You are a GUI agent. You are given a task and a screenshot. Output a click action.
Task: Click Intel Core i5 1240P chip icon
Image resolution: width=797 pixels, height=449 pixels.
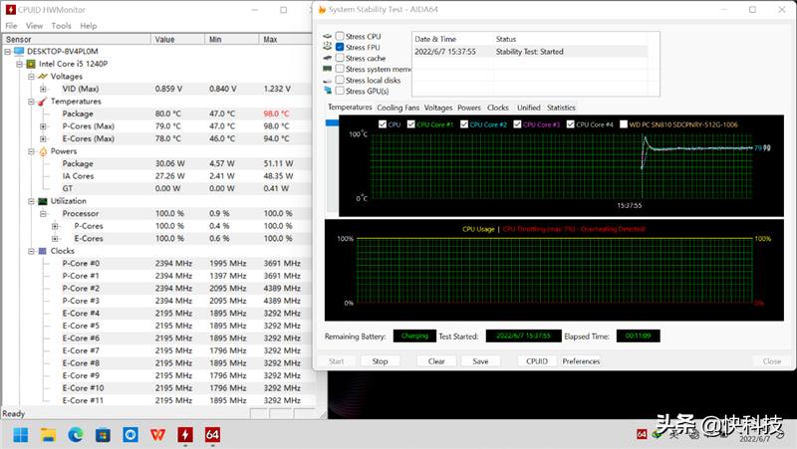(31, 64)
